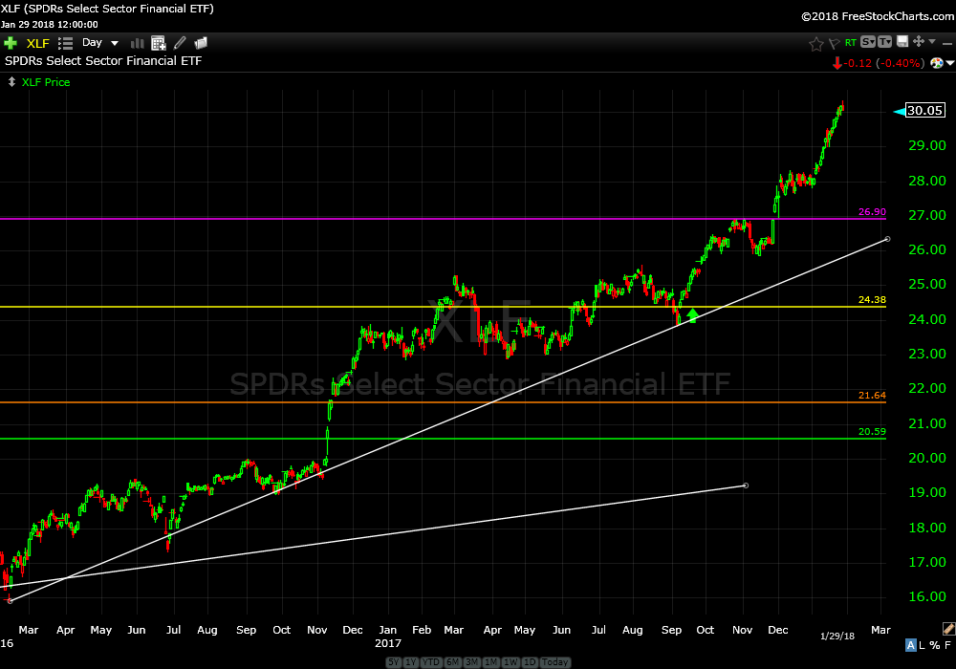Open the symbol watchlist icon
The height and width of the screenshot is (669, 956).
click(65, 43)
